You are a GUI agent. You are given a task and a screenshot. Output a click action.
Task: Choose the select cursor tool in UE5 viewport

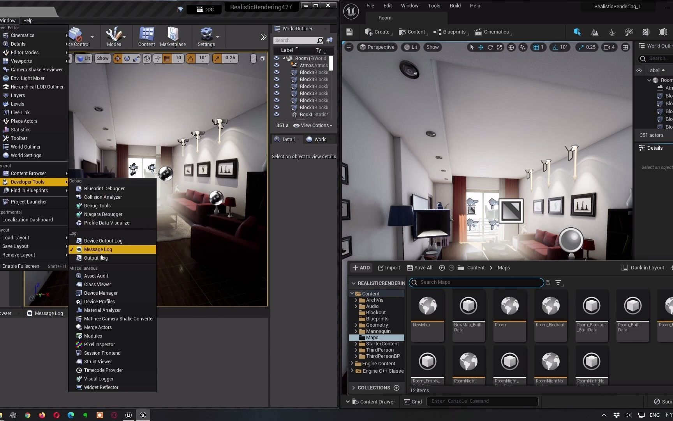click(x=472, y=47)
